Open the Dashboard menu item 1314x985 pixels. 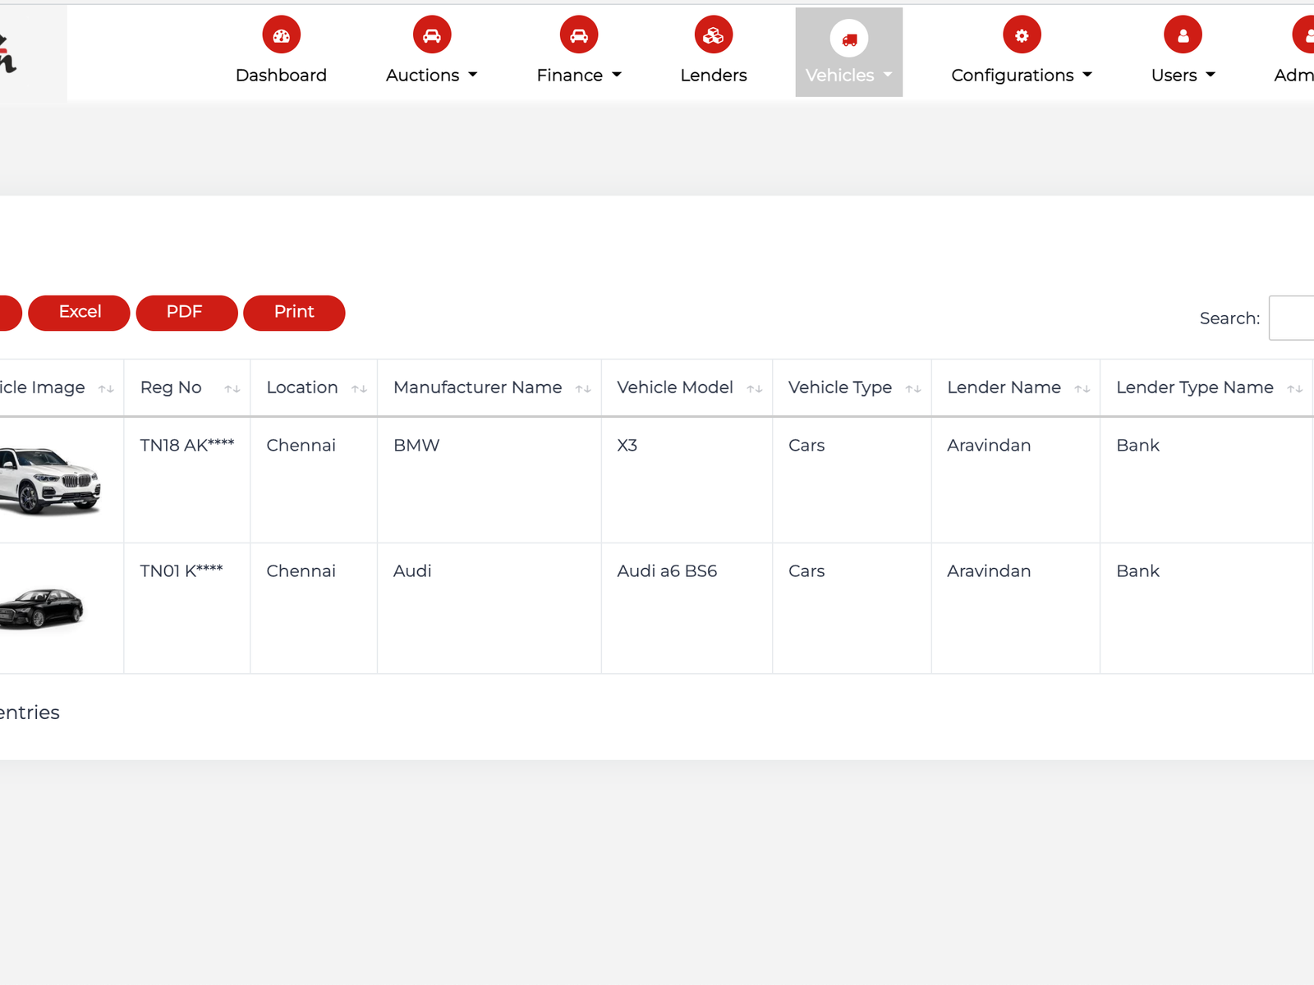281,76
